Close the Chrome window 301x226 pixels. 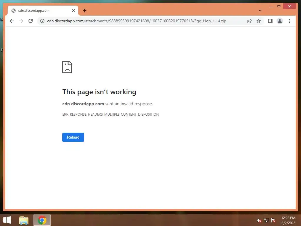[x=290, y=6]
